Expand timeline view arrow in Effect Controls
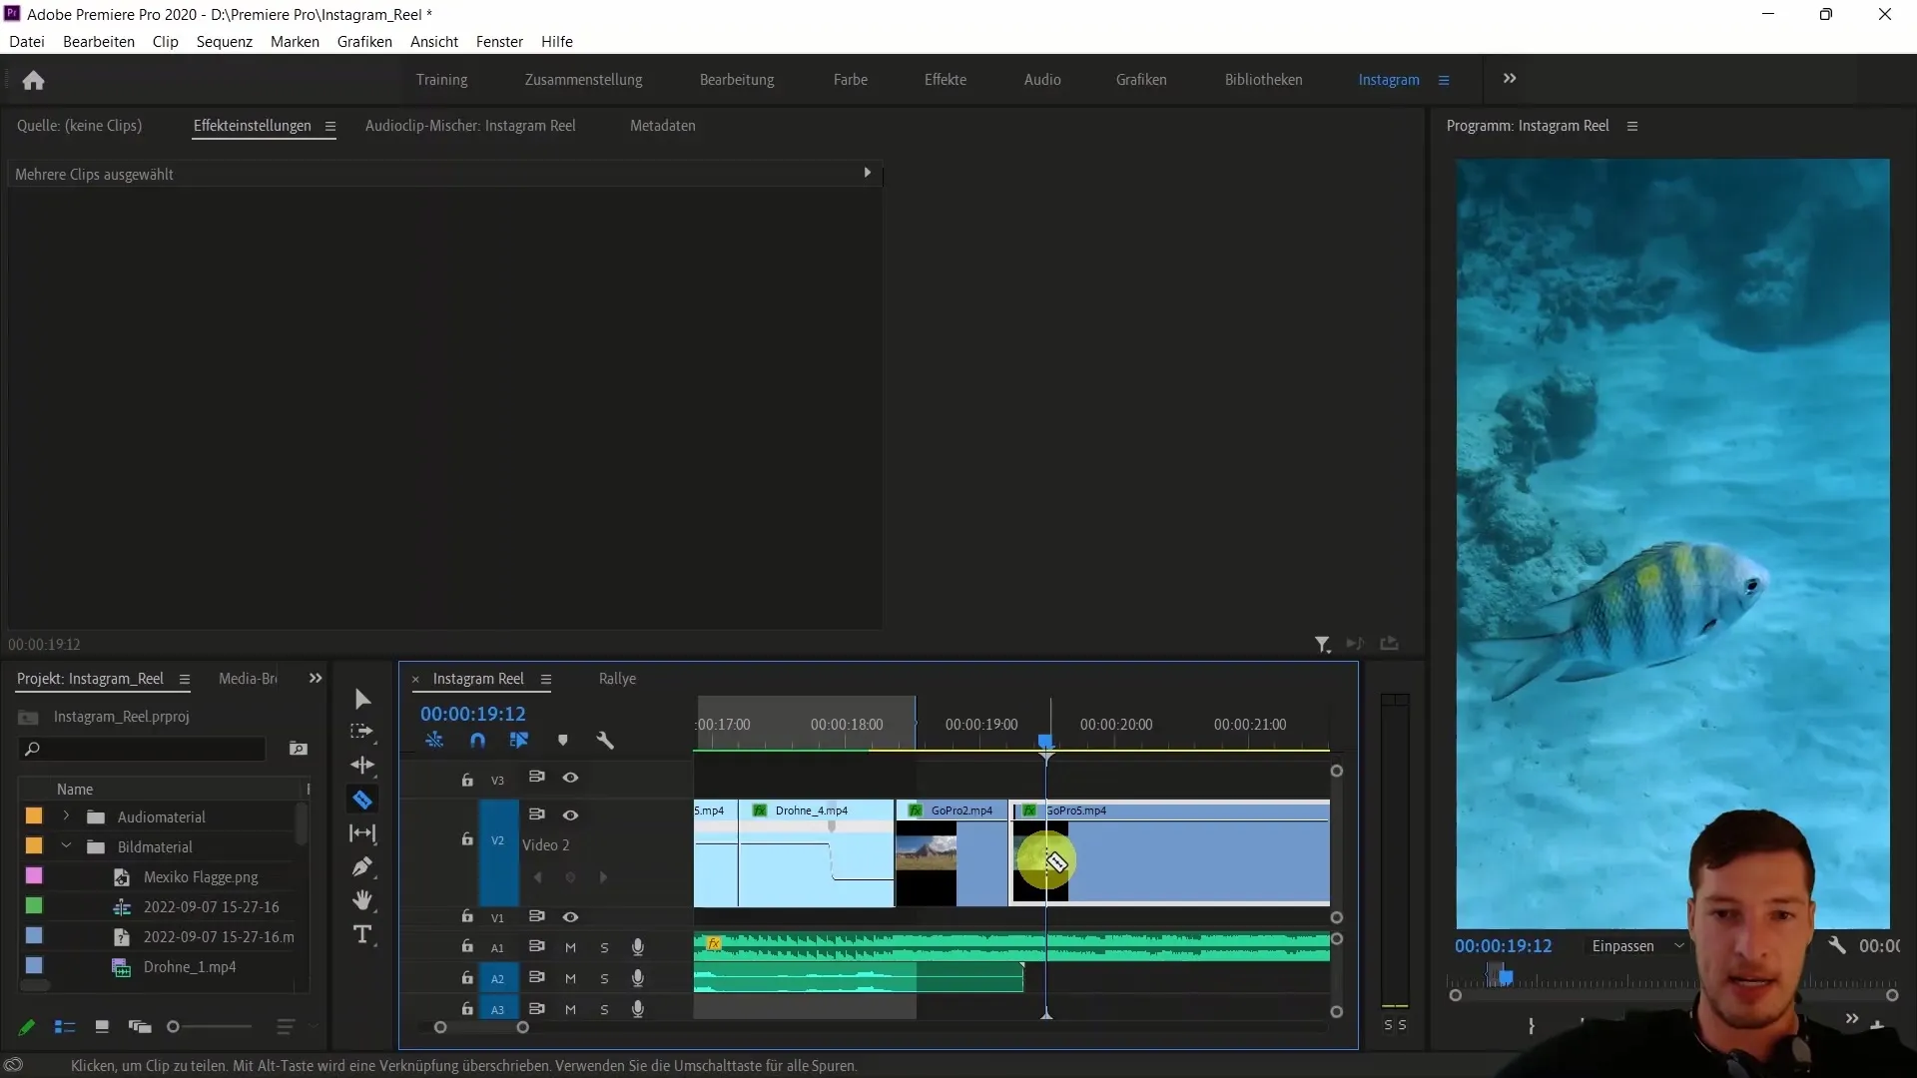 [x=867, y=173]
